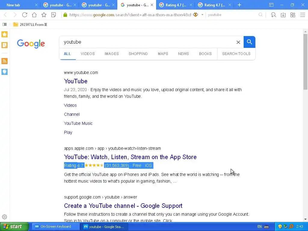Click the green padlock security icon

pos(65,15)
